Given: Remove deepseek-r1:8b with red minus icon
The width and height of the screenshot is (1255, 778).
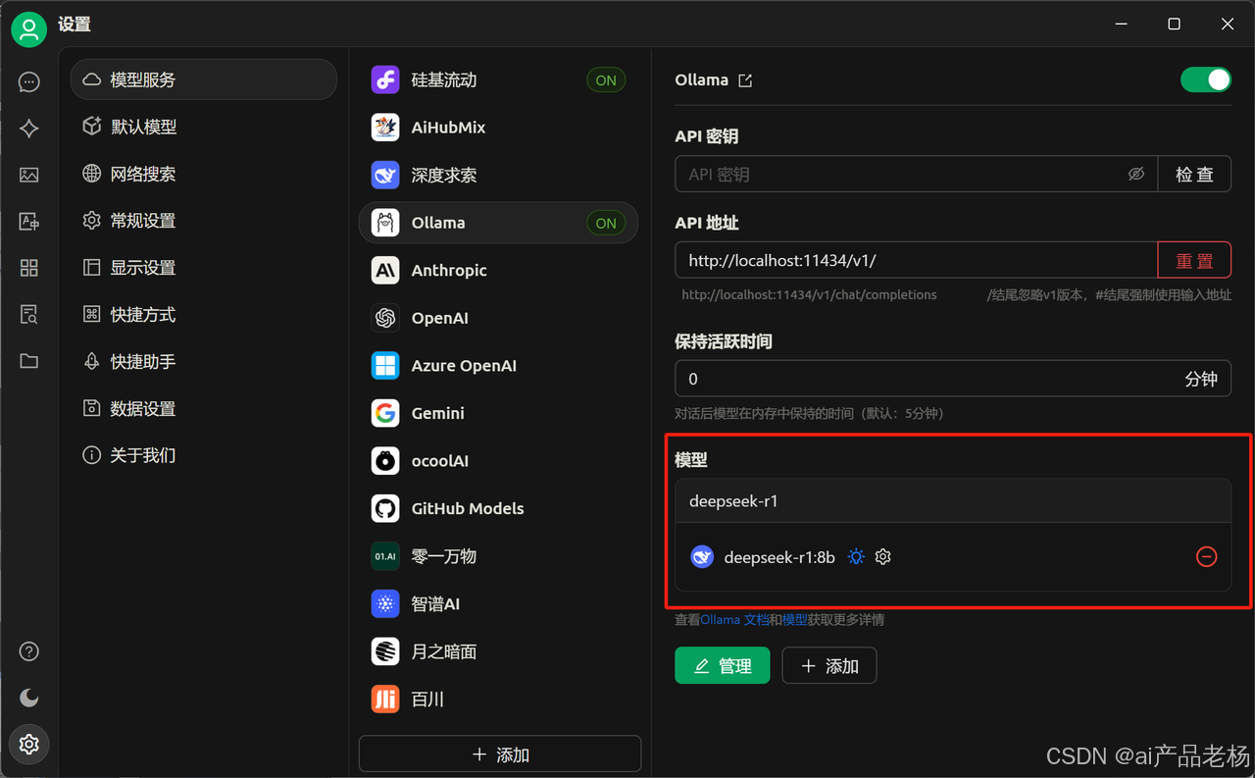Looking at the screenshot, I should tap(1207, 556).
